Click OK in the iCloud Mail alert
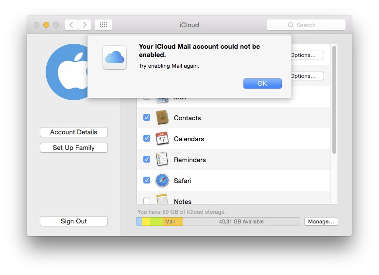 coord(262,84)
